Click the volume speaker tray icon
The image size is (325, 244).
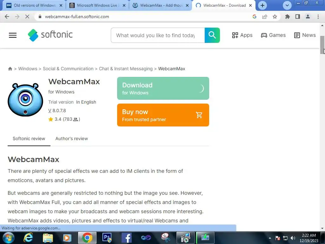(293, 238)
